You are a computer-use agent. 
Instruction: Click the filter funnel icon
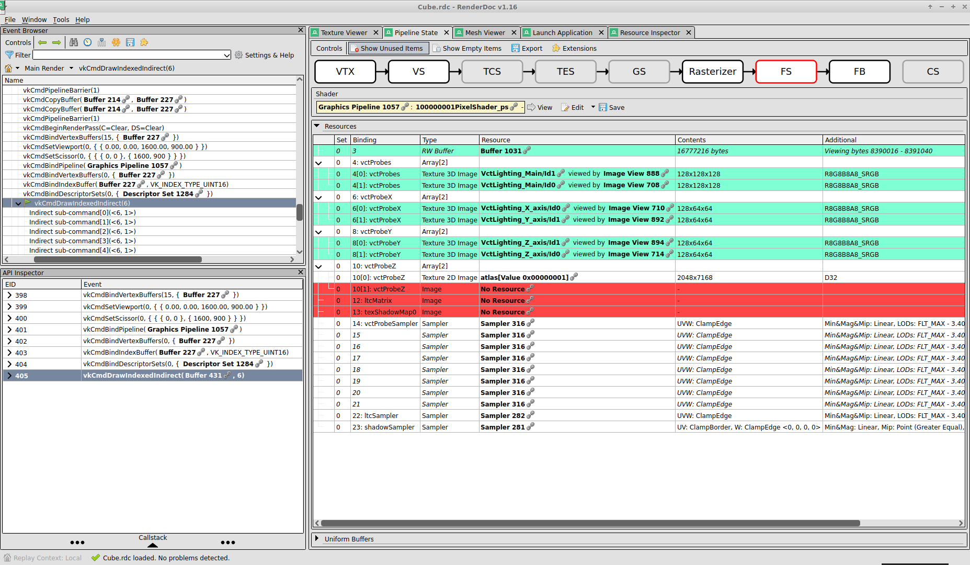coord(10,55)
